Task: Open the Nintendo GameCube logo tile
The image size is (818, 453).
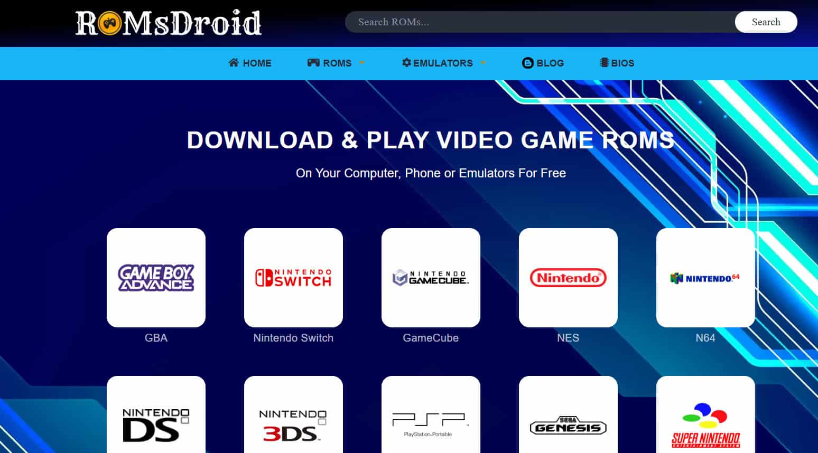Action: click(431, 278)
